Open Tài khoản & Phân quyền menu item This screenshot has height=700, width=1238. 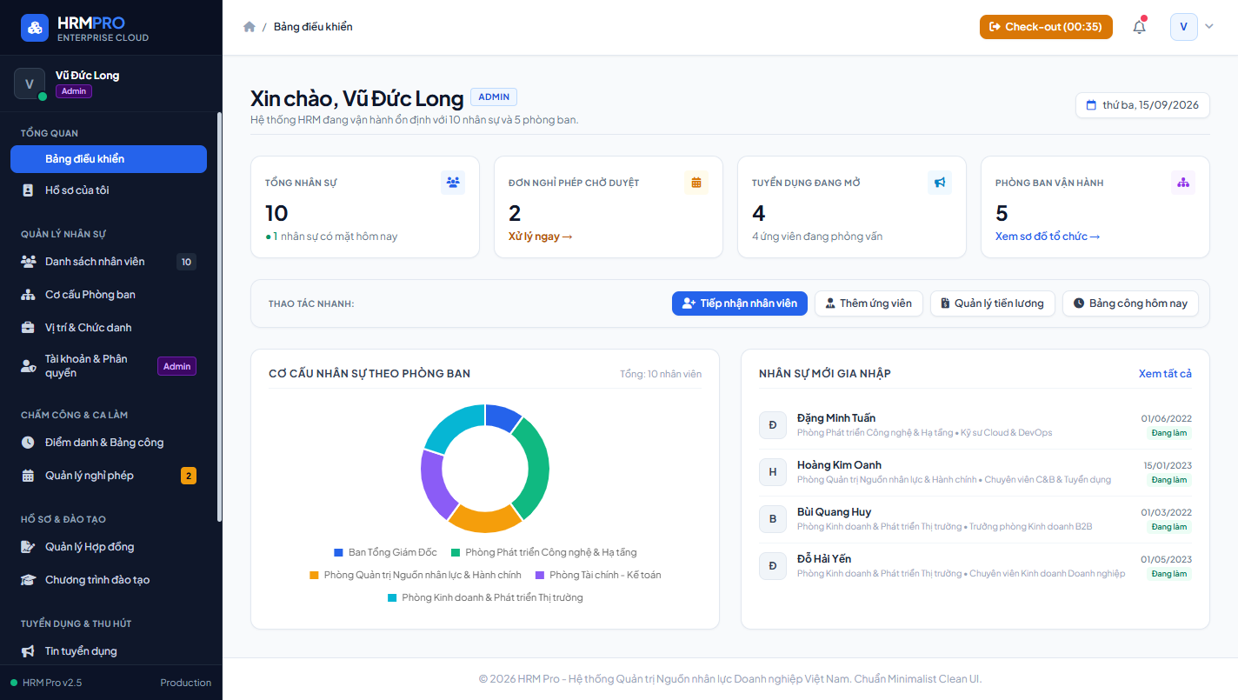[x=109, y=366]
